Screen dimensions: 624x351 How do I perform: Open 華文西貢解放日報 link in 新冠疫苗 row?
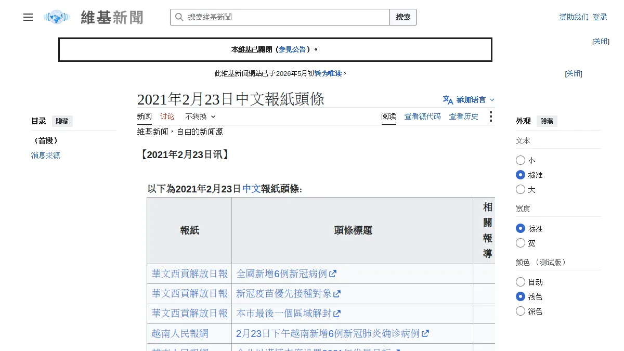[x=190, y=294]
